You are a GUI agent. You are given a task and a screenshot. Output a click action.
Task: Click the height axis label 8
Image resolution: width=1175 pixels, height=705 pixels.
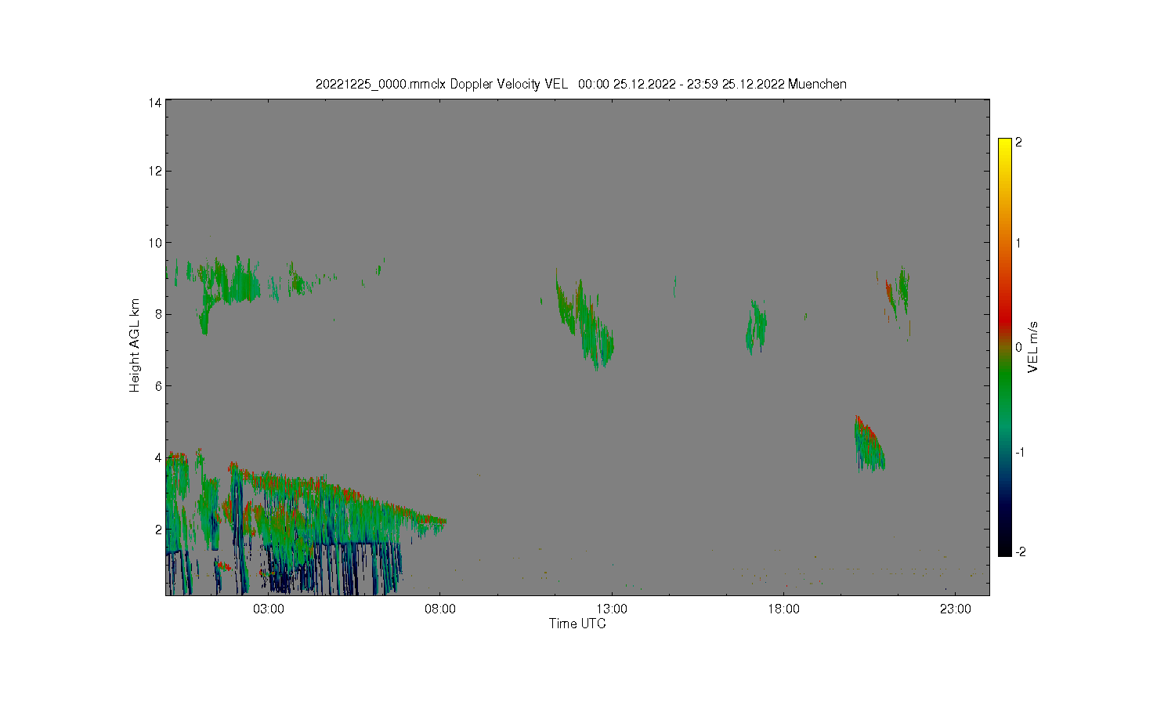158,314
